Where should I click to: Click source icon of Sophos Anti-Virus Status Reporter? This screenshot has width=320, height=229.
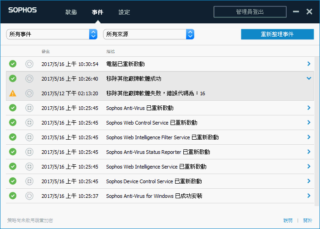pos(29,152)
